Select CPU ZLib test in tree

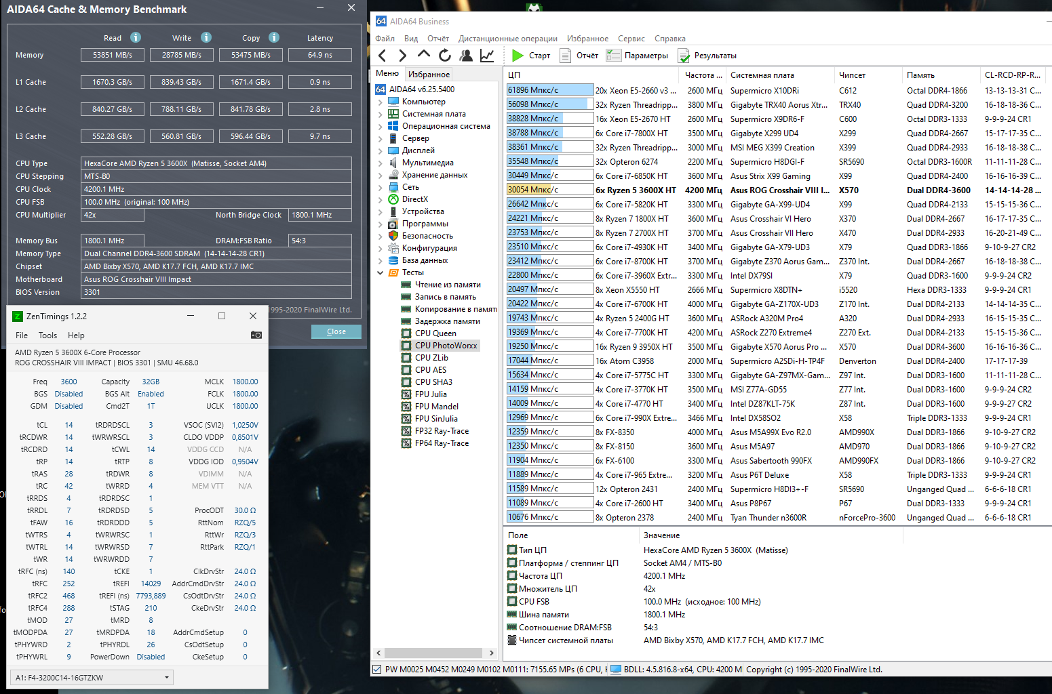[431, 358]
